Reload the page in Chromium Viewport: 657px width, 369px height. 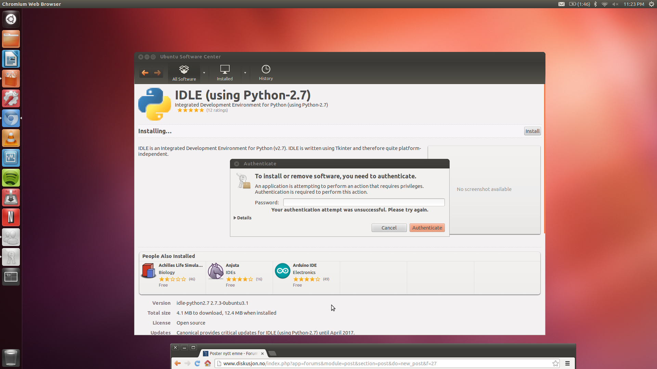pos(197,364)
